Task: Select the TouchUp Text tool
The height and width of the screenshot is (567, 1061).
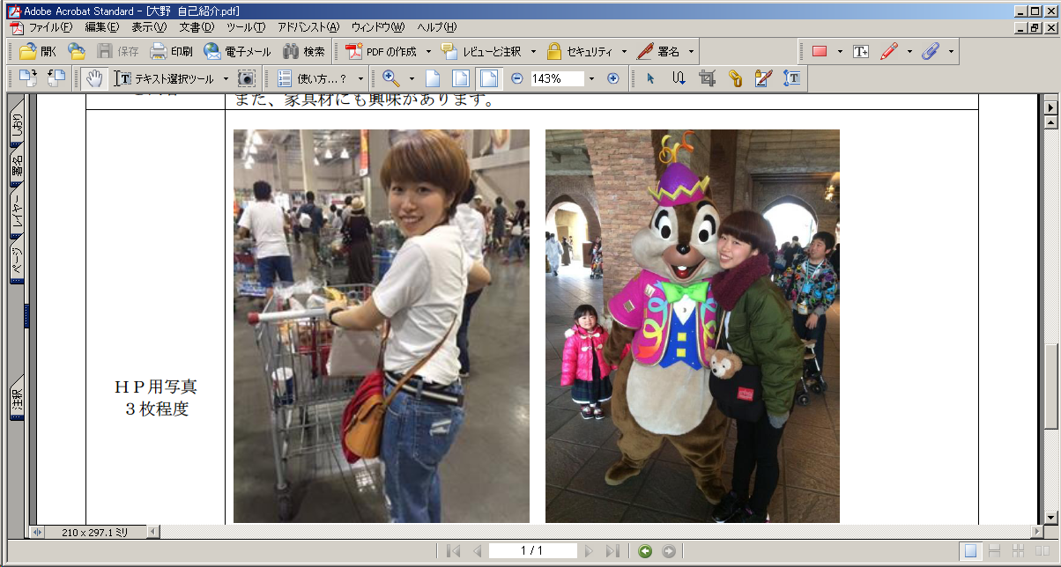Action: [x=791, y=78]
